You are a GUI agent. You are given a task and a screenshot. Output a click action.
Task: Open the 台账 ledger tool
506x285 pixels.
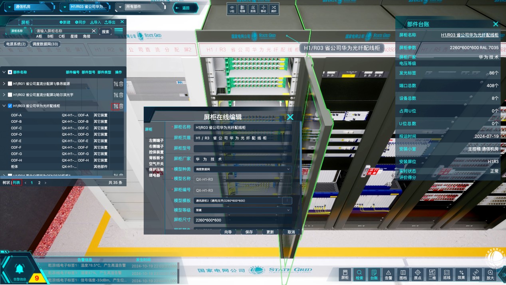pyautogui.click(x=374, y=274)
